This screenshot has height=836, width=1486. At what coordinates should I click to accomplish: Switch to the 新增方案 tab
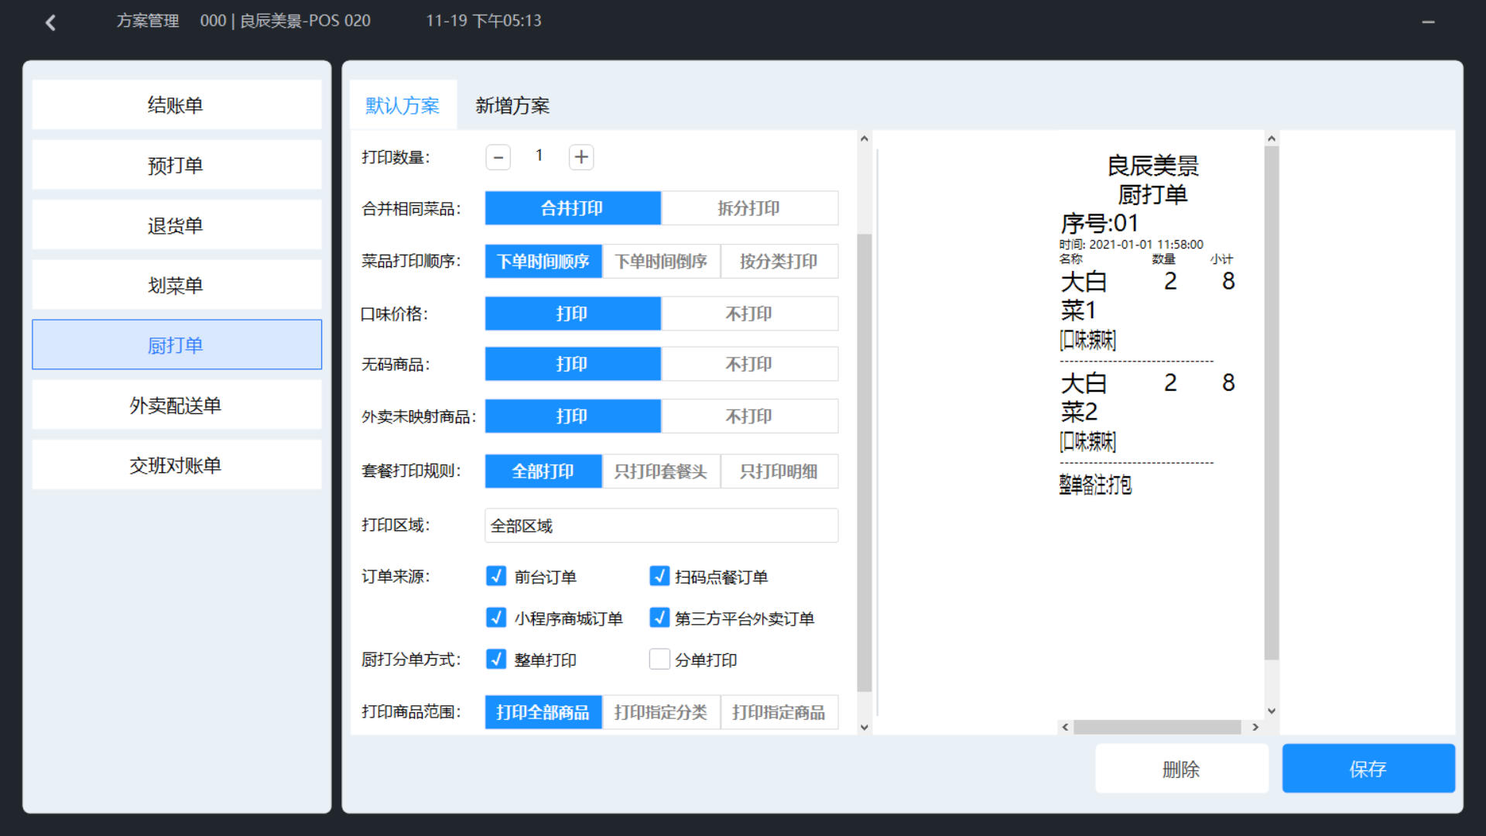point(512,105)
